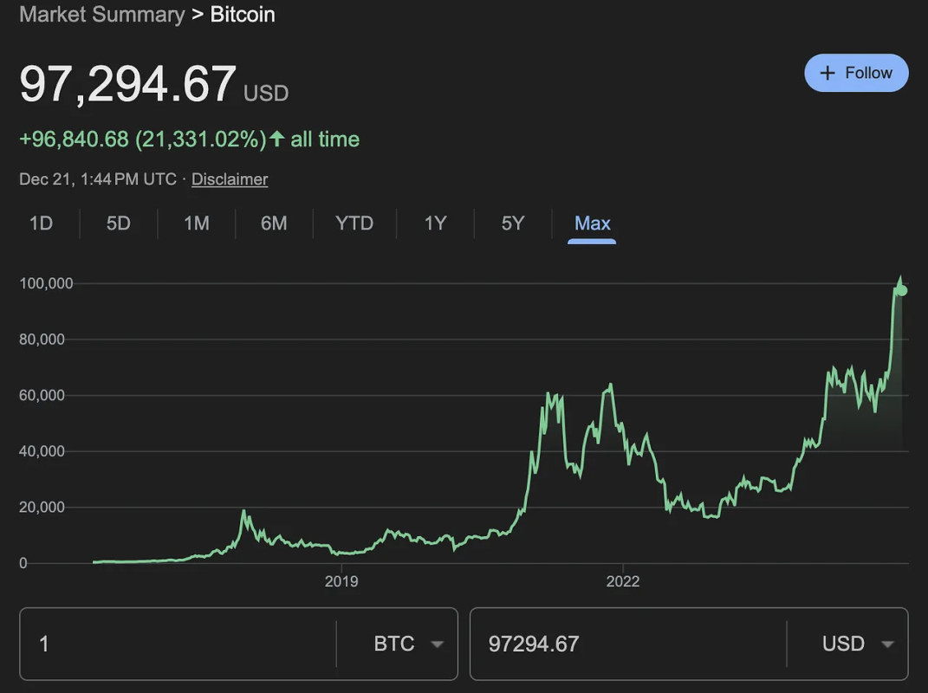The height and width of the screenshot is (693, 928).
Task: Click the plus icon in Follow
Action: tap(827, 73)
